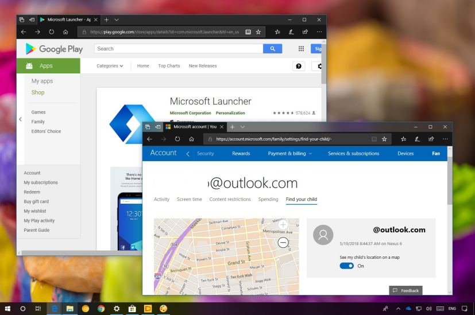Click Top Charts in Google Play
Screen dimensions: 475x315
[169, 65]
